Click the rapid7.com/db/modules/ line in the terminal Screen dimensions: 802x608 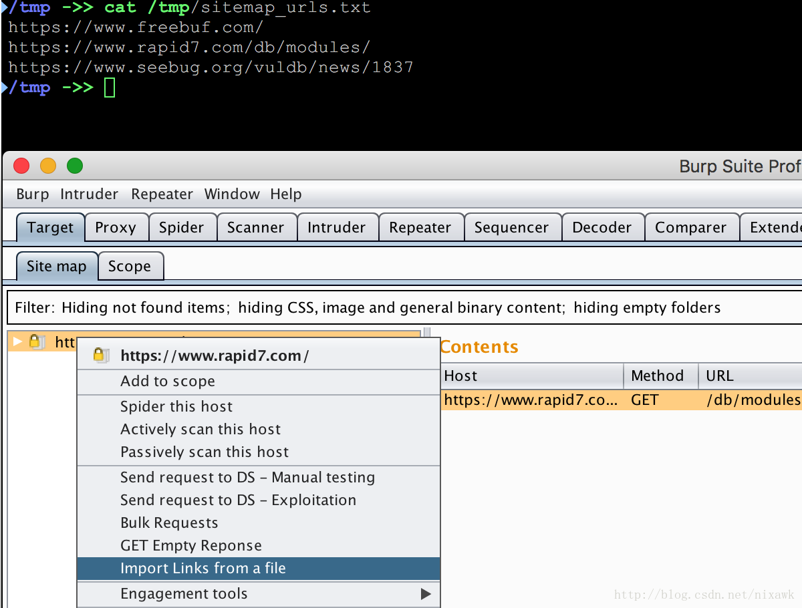189,47
